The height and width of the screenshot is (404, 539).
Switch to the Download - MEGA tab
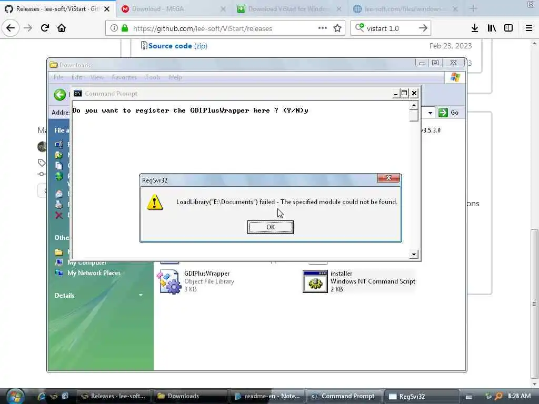(173, 8)
